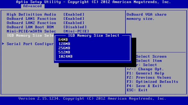Open Serial Port Configuration submenu

[x=30, y=44]
